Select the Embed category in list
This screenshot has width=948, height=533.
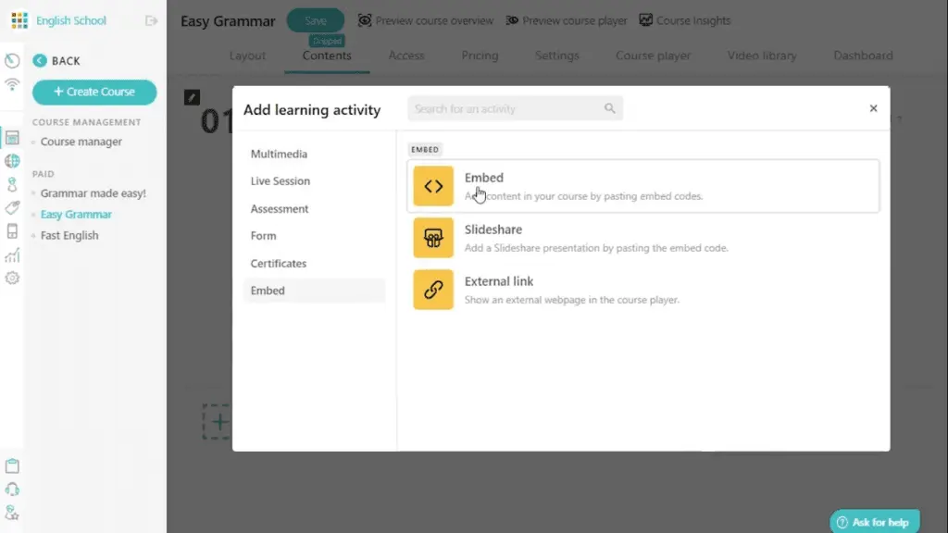click(315, 291)
